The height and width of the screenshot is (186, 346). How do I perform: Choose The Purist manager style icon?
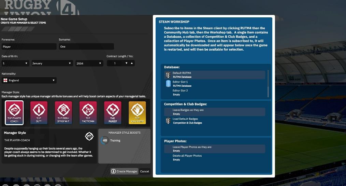pos(113,113)
